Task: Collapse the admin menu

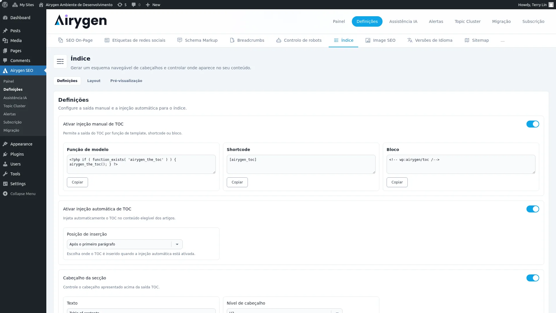Action: (19, 194)
